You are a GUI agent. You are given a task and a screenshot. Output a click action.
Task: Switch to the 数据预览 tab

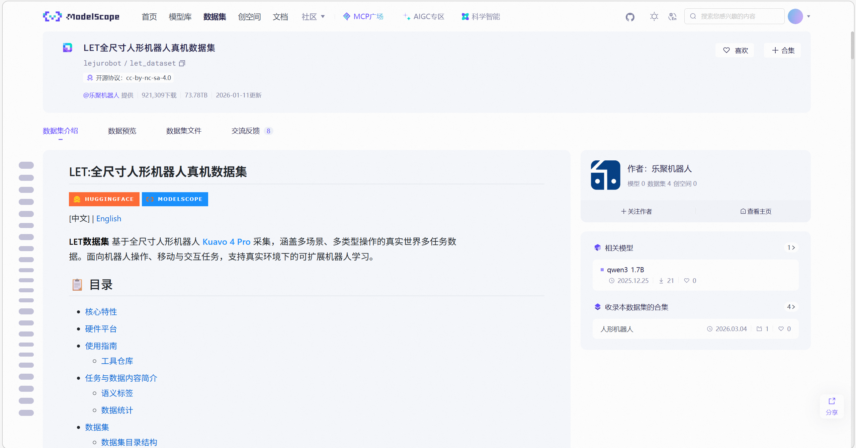[x=122, y=131]
